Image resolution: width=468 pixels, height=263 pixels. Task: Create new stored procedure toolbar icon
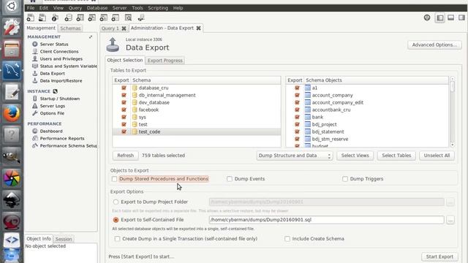(104, 18)
